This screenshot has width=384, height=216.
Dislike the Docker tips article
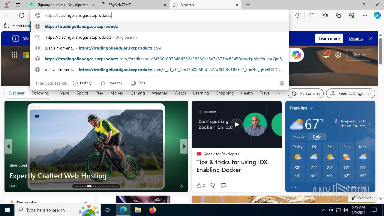(213, 185)
